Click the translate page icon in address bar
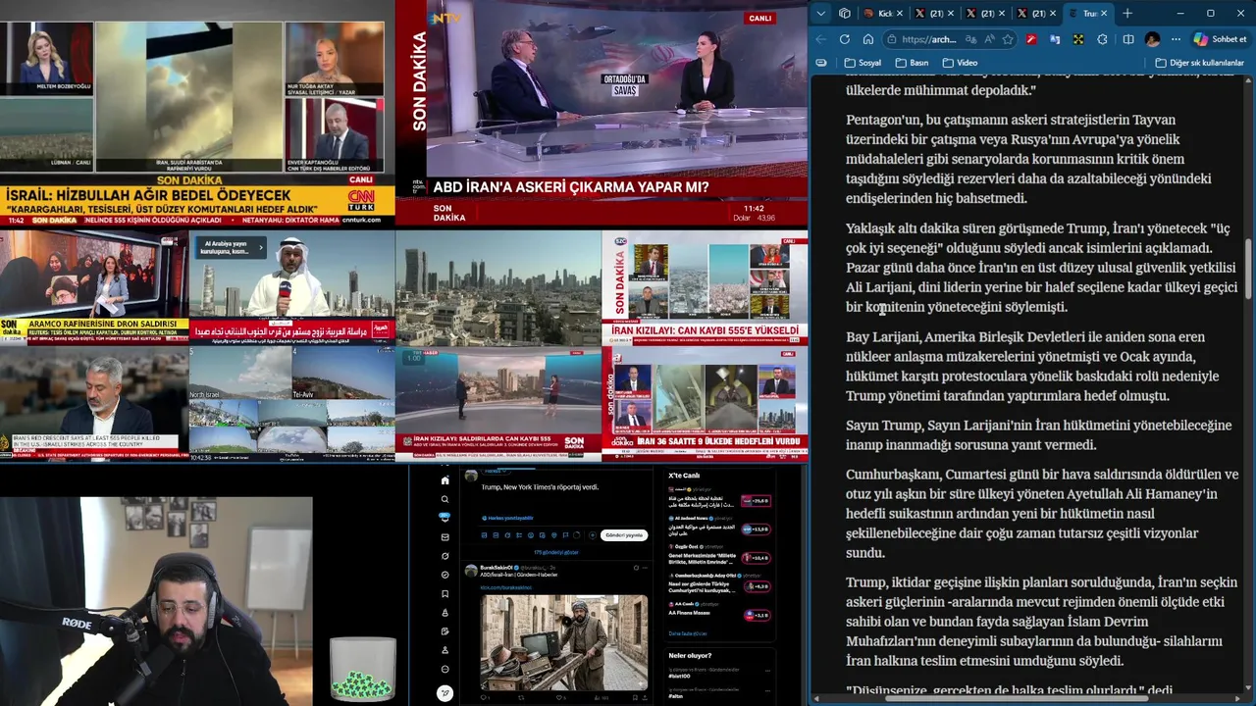Viewport: 1256px width, 706px height. pos(970,39)
